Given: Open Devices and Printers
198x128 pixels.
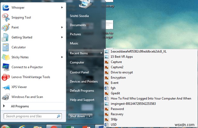Looking at the screenshot, I should pos(84,82).
